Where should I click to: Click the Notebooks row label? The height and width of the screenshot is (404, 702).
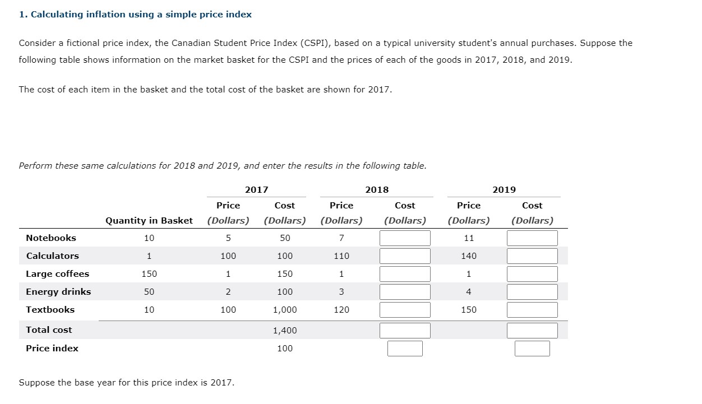tap(51, 238)
